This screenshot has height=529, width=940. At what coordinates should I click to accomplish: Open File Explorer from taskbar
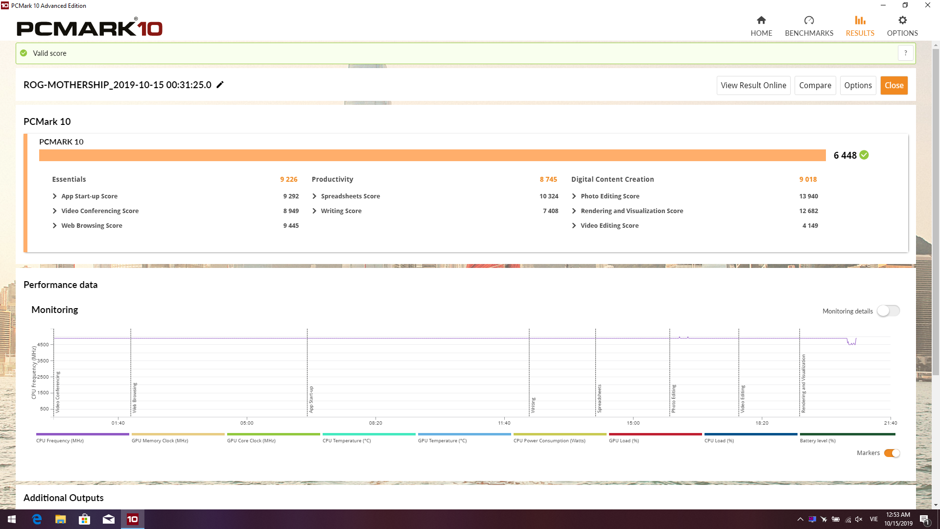60,519
